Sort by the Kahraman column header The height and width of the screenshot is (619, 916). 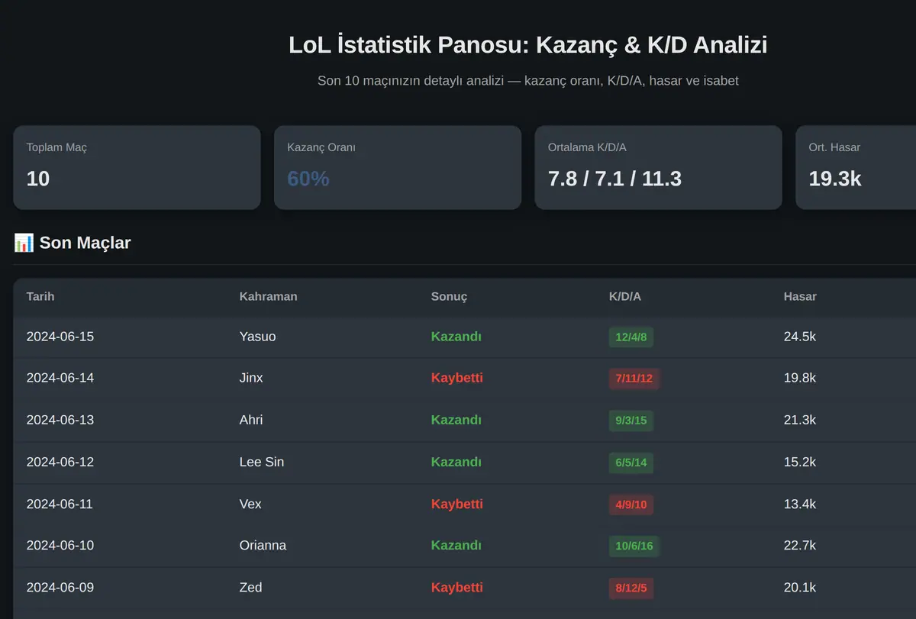tap(268, 296)
